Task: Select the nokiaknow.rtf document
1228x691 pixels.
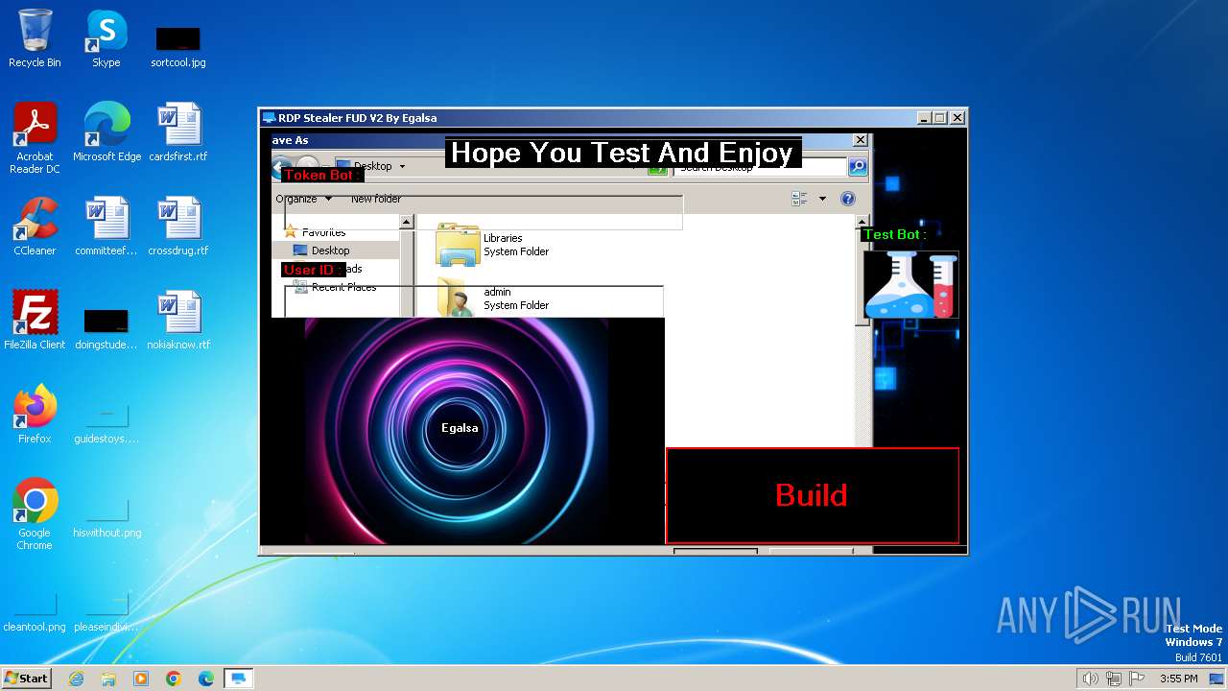Action: [x=178, y=321]
